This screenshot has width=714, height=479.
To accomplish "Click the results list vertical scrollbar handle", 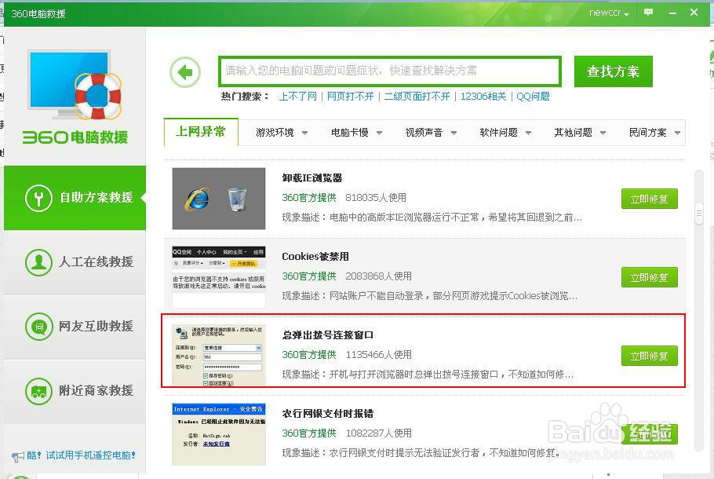I will [698, 213].
